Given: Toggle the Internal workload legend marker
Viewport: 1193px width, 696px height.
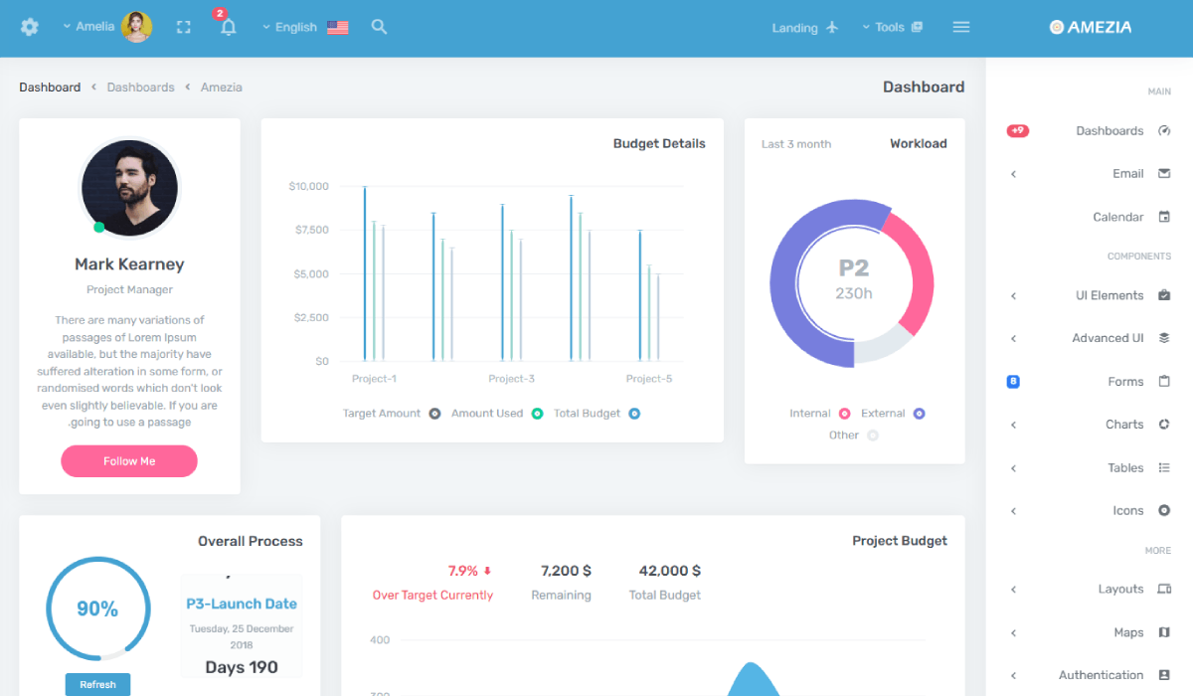Looking at the screenshot, I should tap(844, 414).
